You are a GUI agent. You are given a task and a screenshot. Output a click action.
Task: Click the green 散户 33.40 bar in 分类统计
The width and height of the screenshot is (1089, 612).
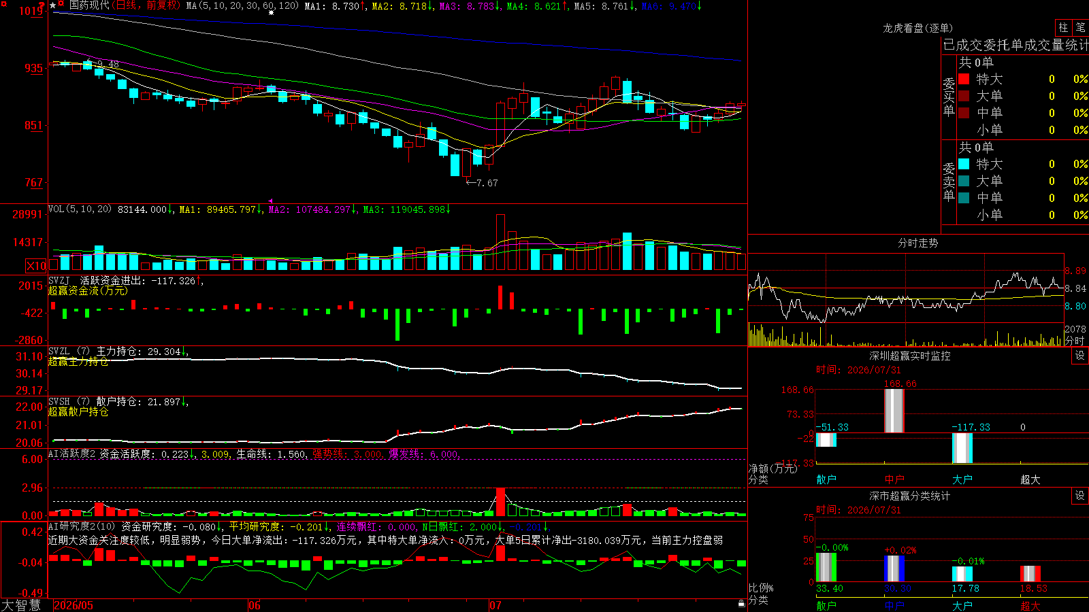pos(826,567)
